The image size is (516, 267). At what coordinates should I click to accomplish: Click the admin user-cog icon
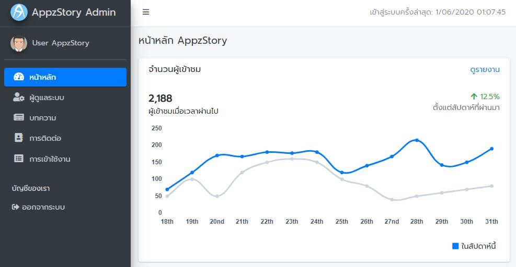[19, 98]
